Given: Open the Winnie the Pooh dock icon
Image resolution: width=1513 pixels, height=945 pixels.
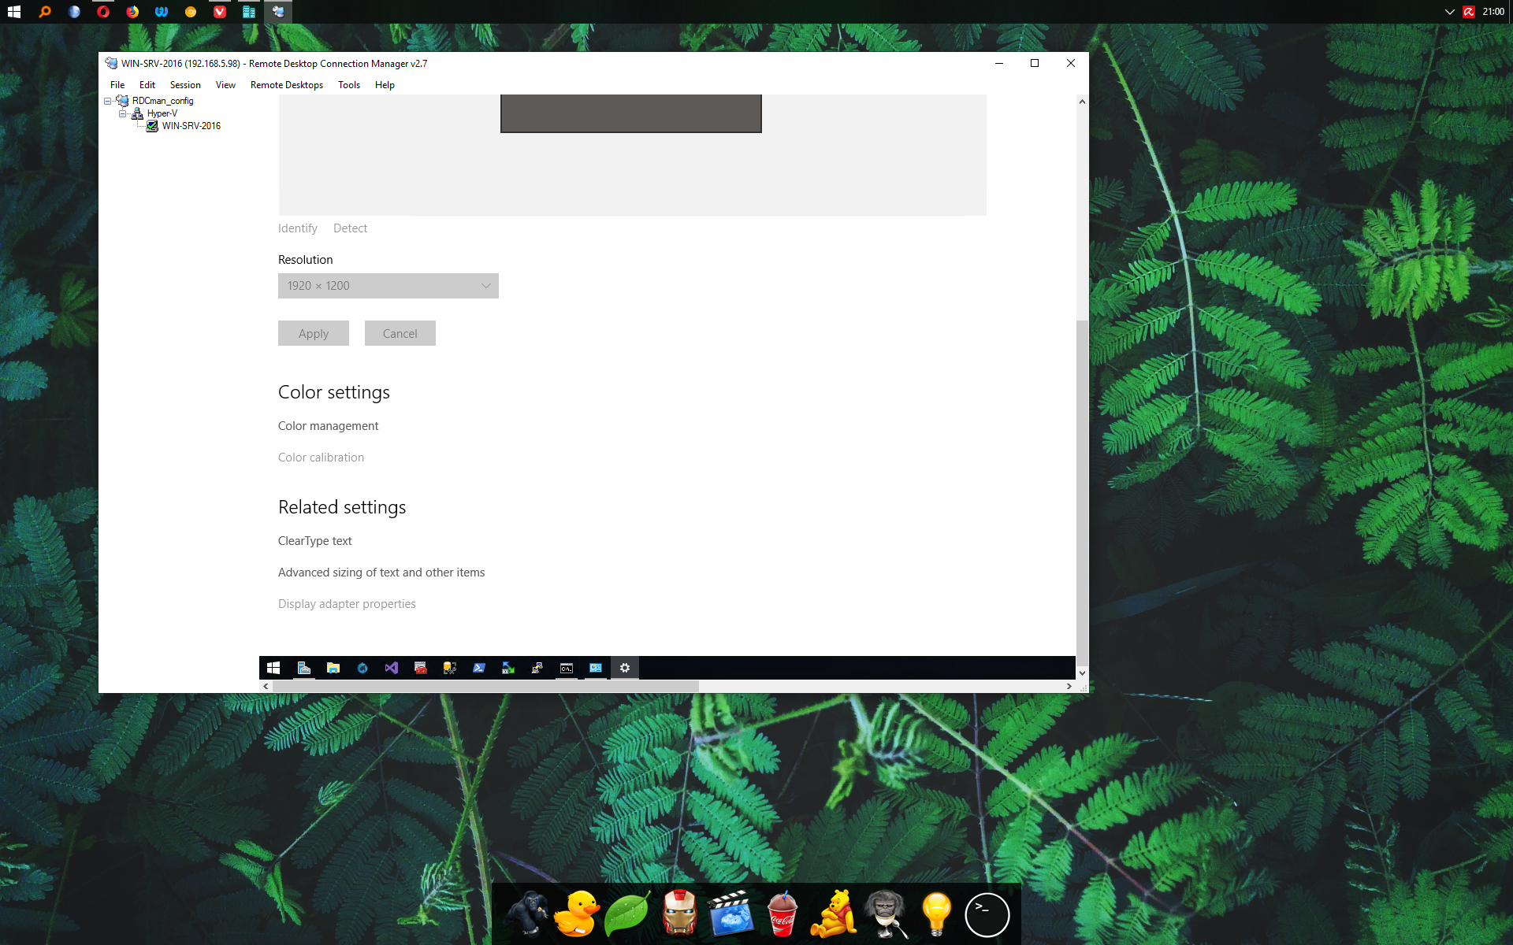Looking at the screenshot, I should (834, 914).
